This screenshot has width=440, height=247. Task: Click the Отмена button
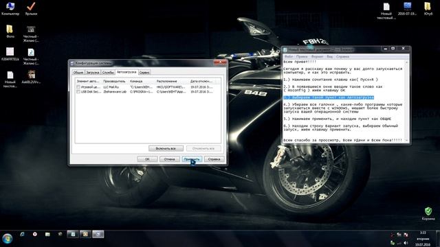[170, 159]
